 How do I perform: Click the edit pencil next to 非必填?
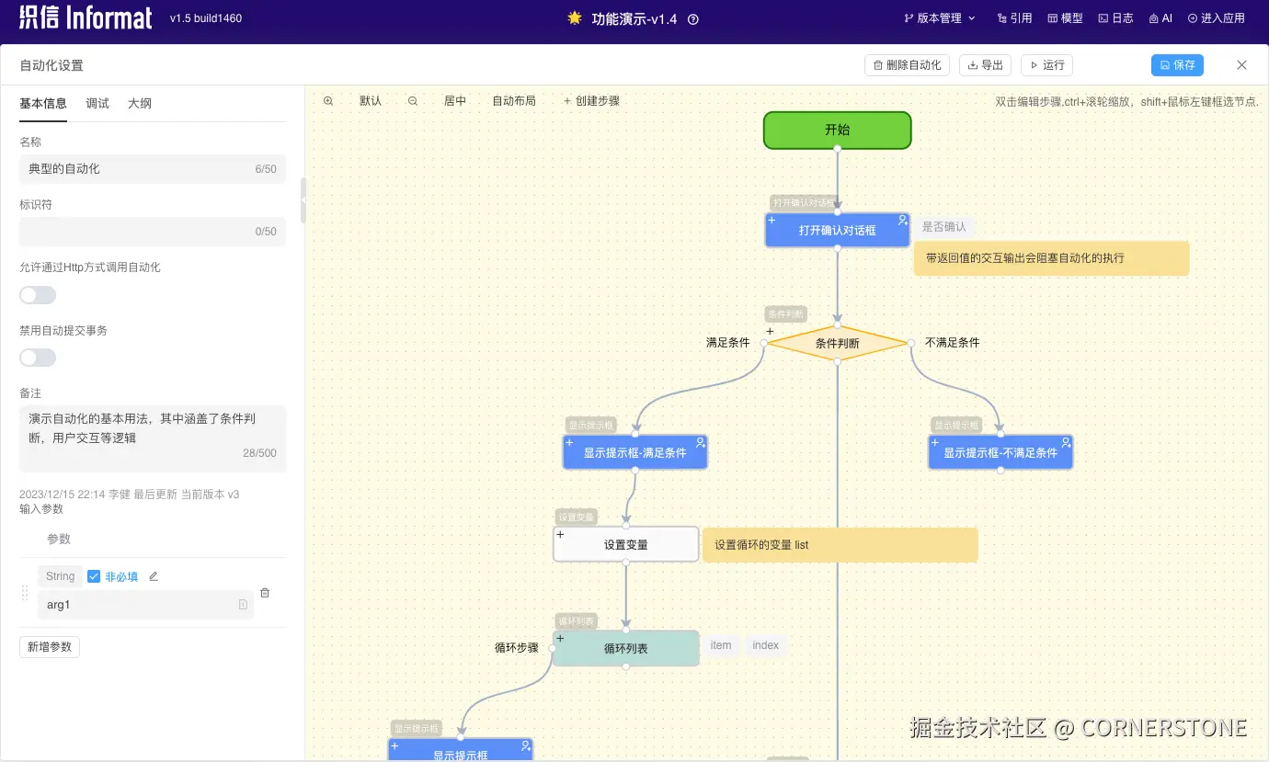154,576
